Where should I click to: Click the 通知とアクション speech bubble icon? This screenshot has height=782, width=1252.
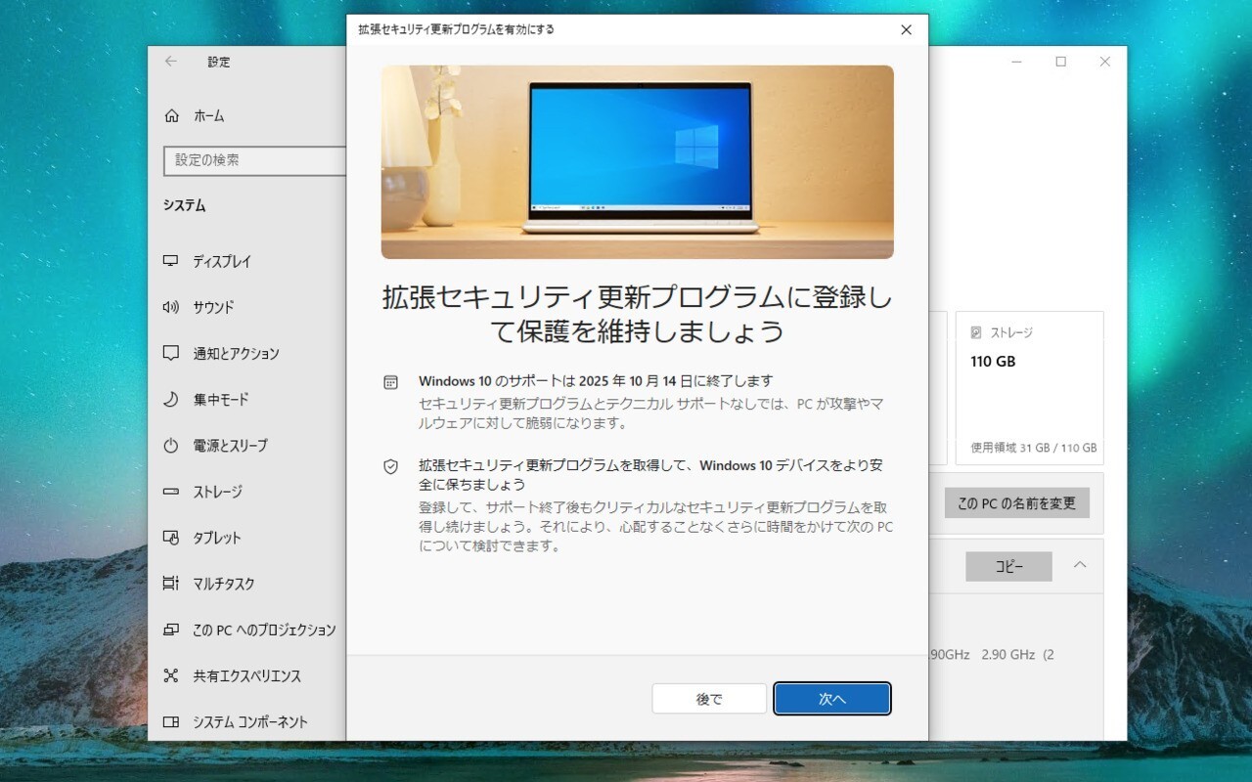(171, 353)
